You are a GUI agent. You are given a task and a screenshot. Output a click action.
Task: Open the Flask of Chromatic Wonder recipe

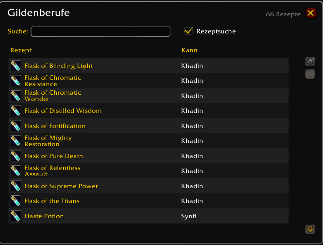pyautogui.click(x=148, y=95)
